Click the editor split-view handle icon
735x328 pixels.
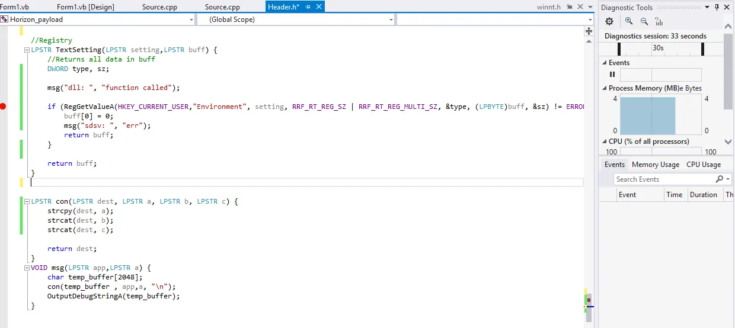589,31
